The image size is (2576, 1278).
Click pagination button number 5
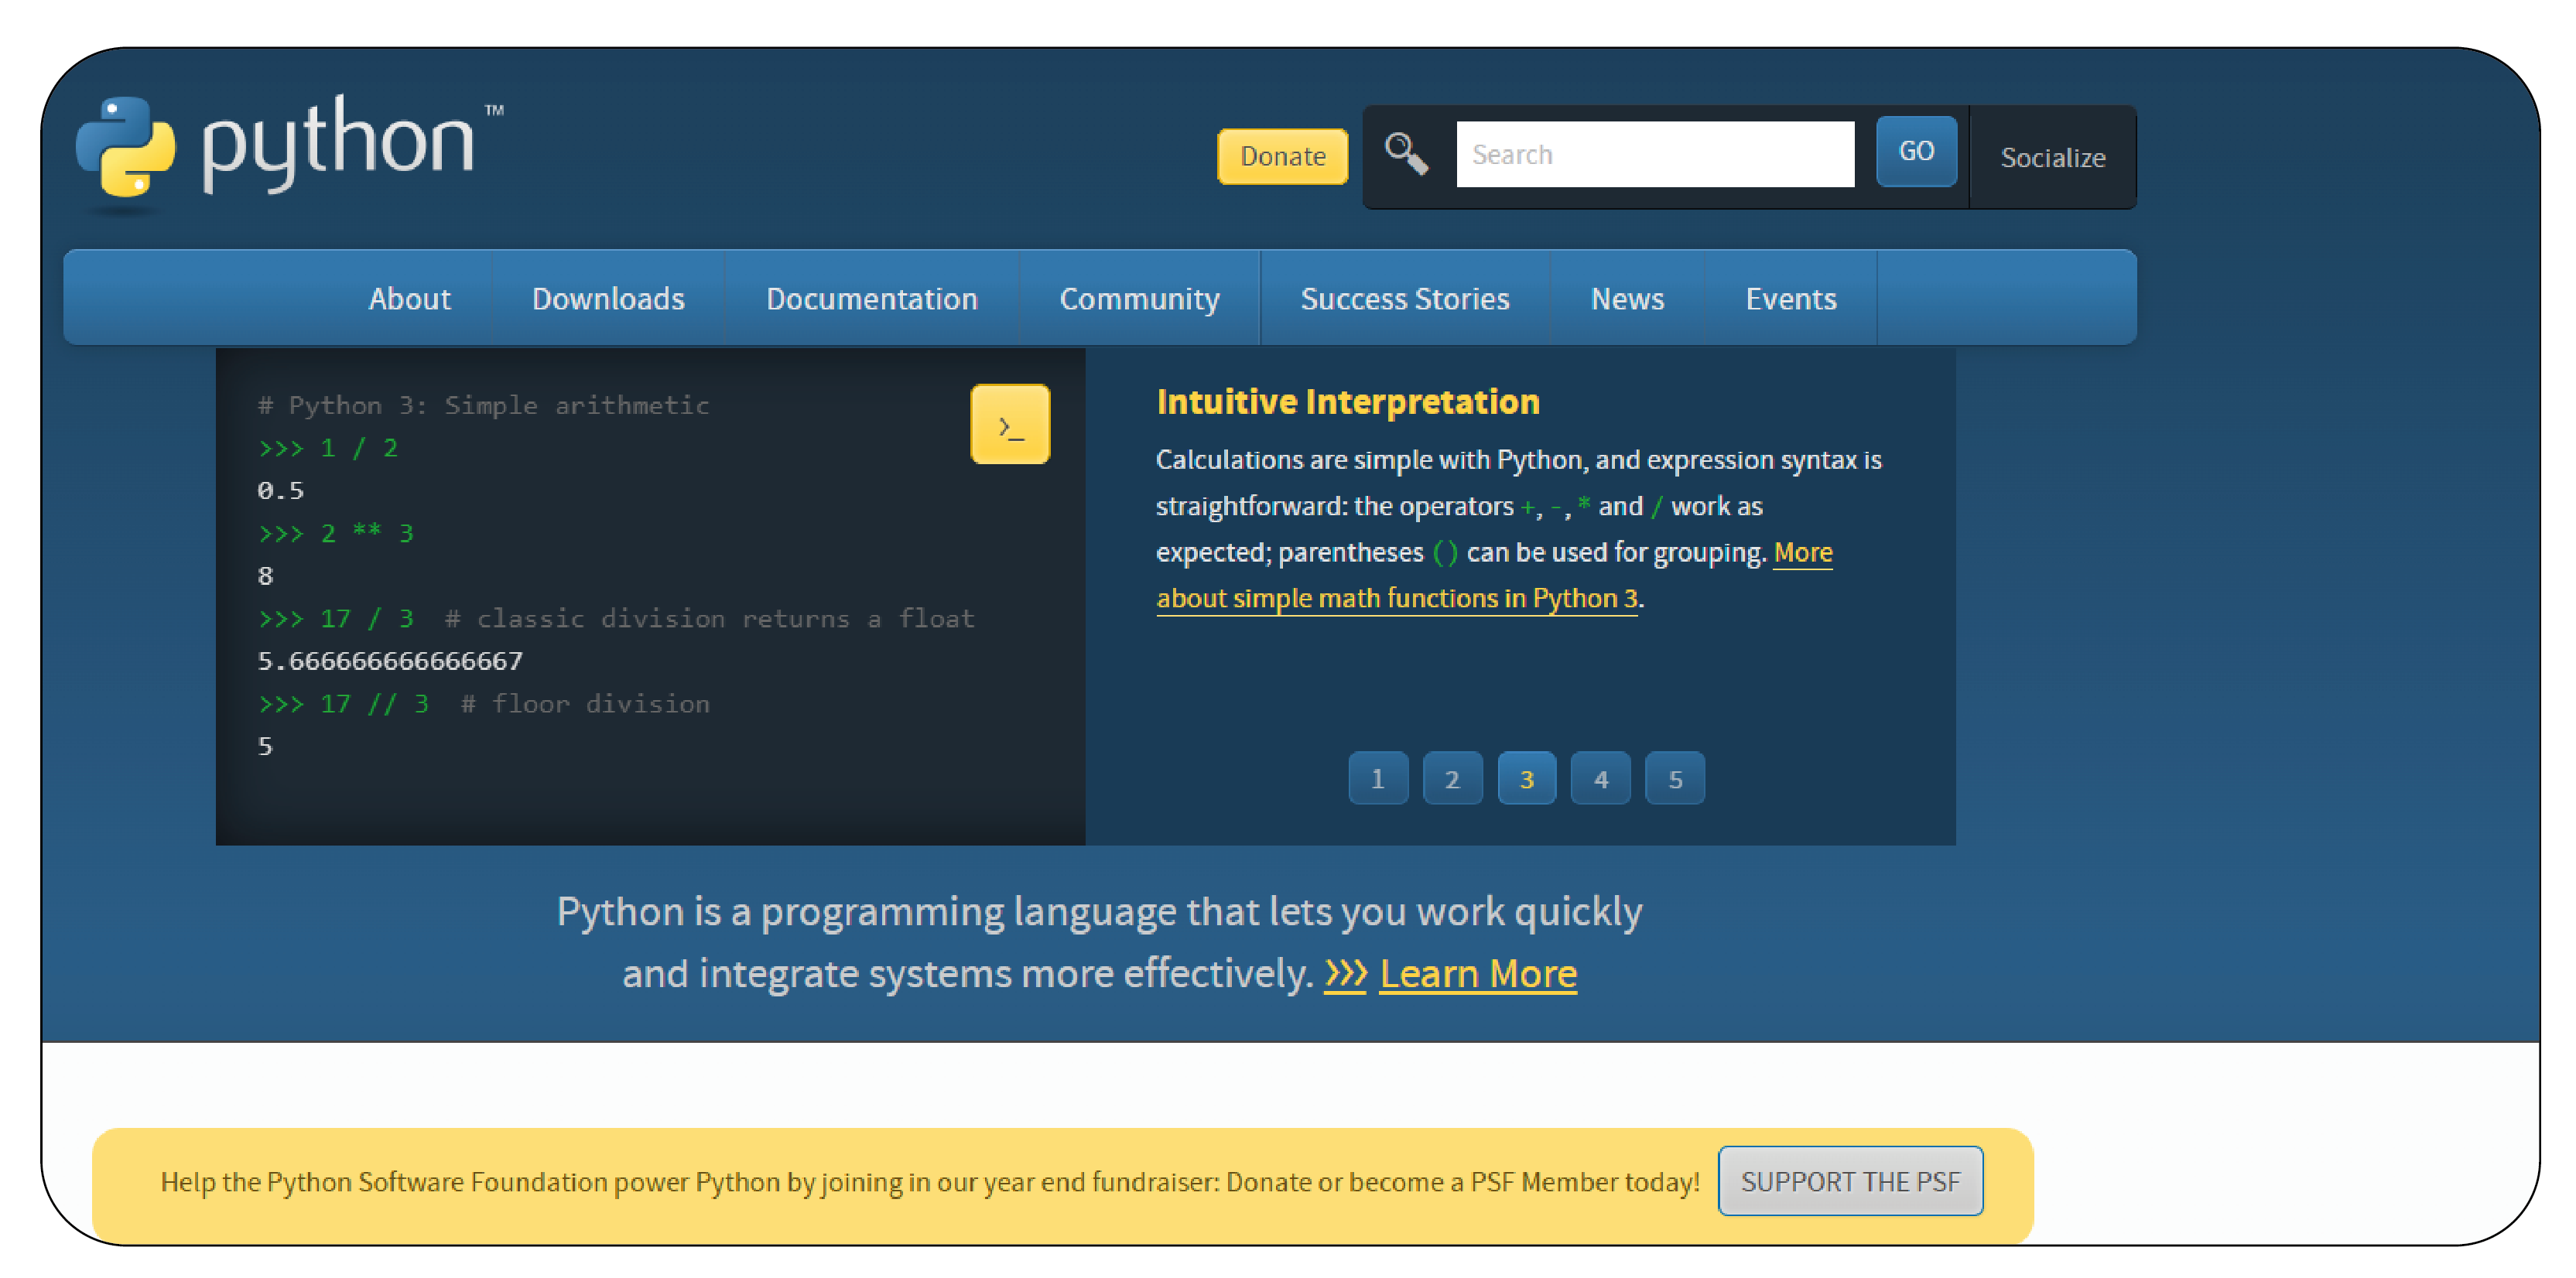1678,777
